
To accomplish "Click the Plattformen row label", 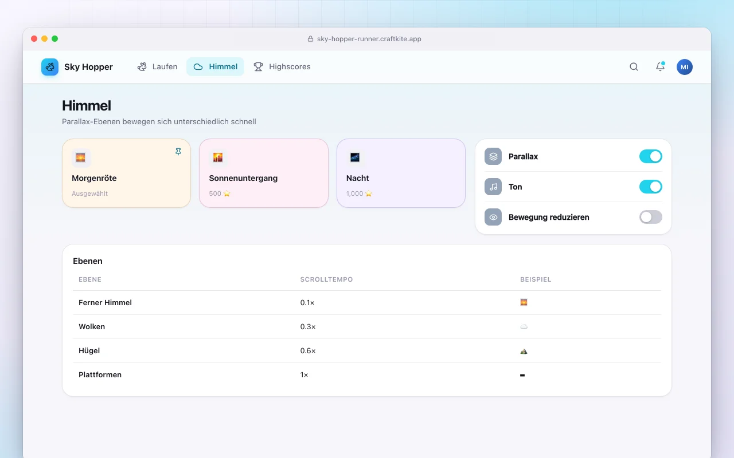I will tap(100, 374).
